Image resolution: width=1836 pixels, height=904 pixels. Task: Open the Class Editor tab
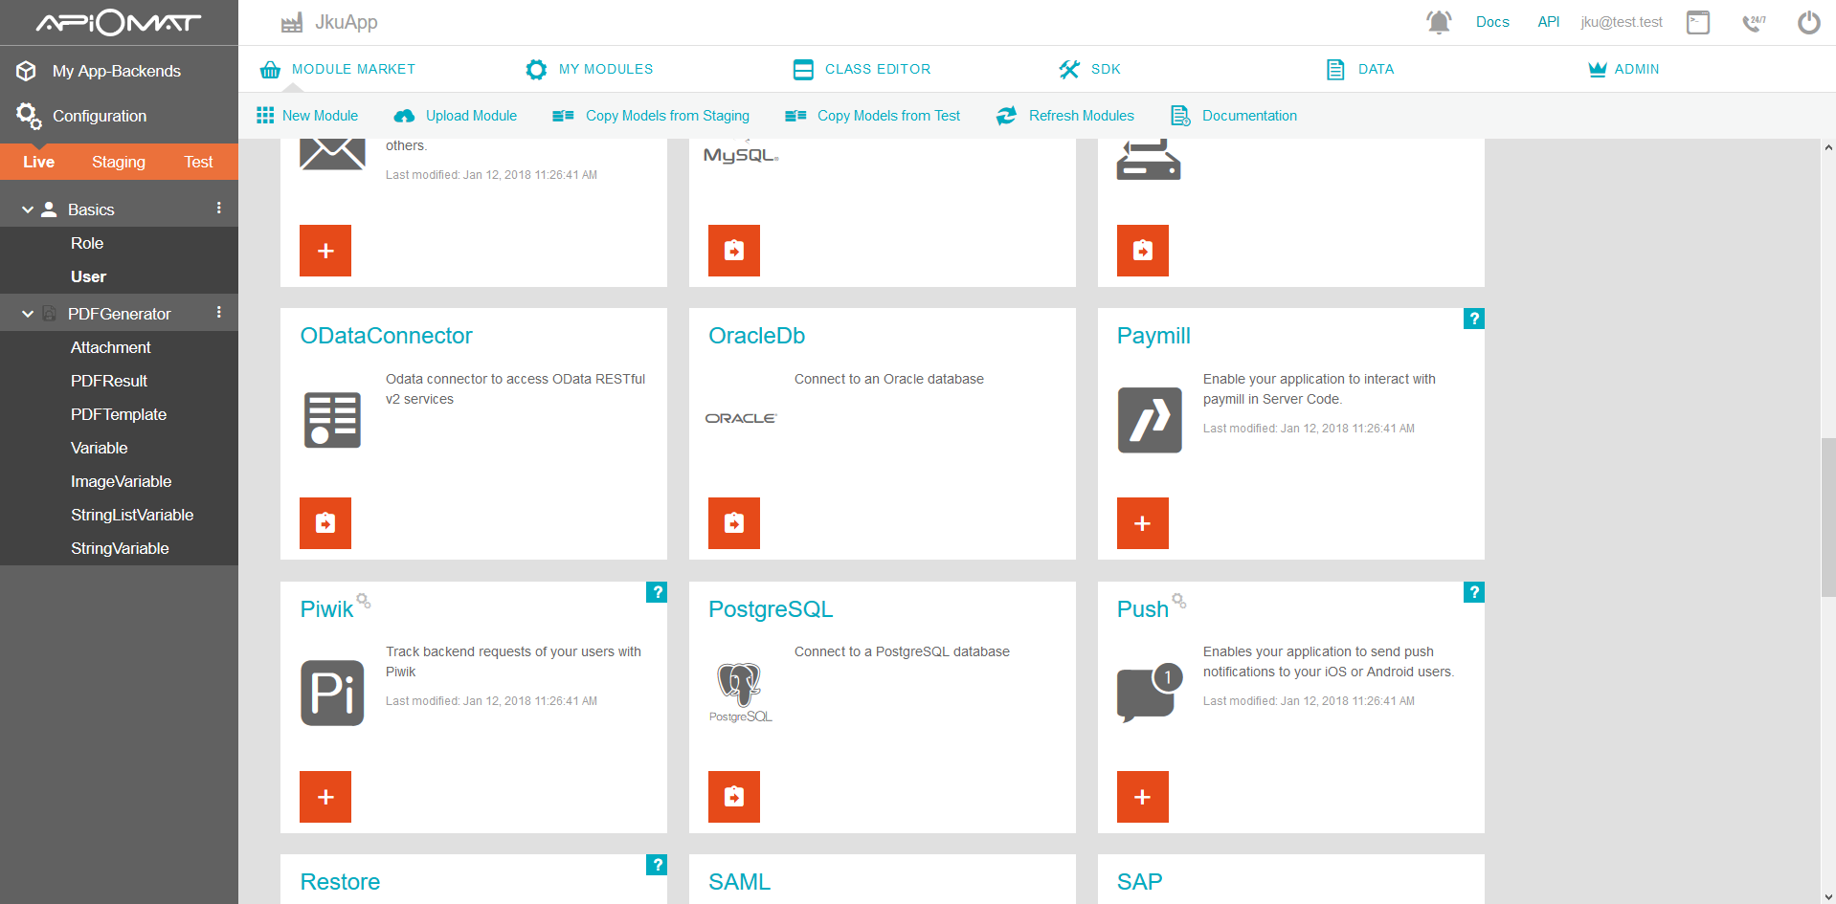(x=862, y=69)
